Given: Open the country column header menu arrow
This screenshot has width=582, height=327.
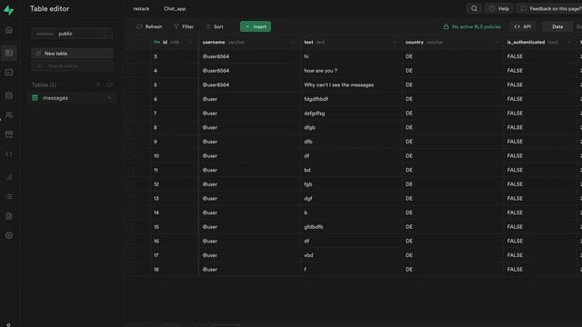Looking at the screenshot, I should click(x=497, y=43).
